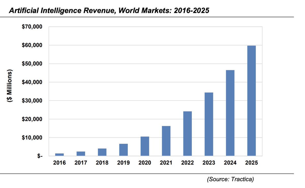Click the chart title text

[x=109, y=10]
